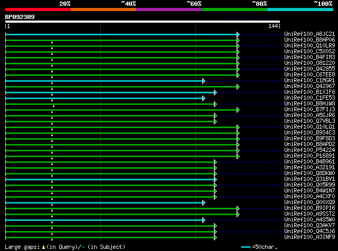Image resolution: width=338 pixels, height=251 pixels.
Task: Select the UniRef100_A4CXF0 text
Action: click(309, 197)
